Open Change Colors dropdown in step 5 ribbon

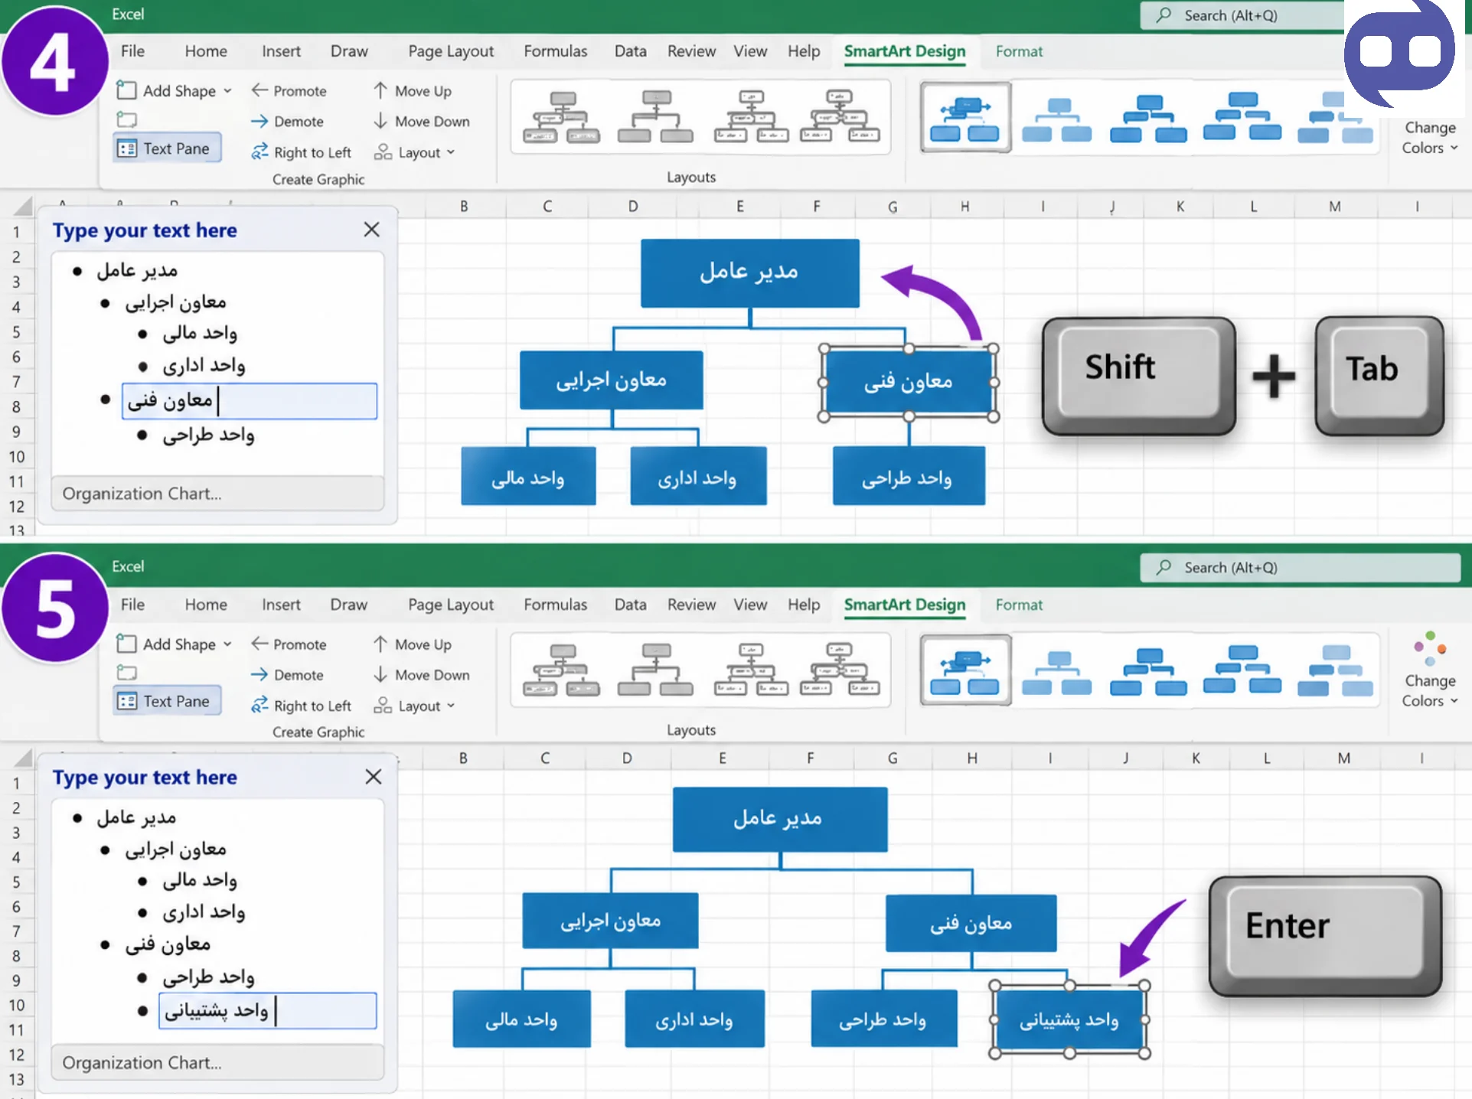1429,670
